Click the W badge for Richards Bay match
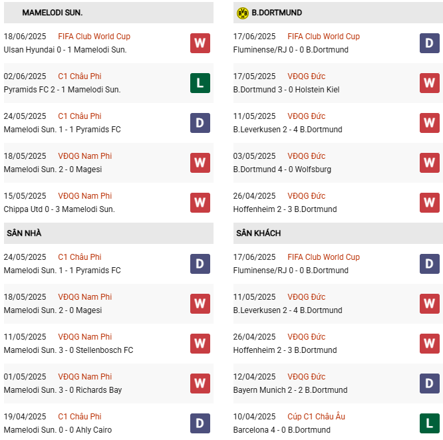The height and width of the screenshot is (440, 443). pyautogui.click(x=200, y=384)
